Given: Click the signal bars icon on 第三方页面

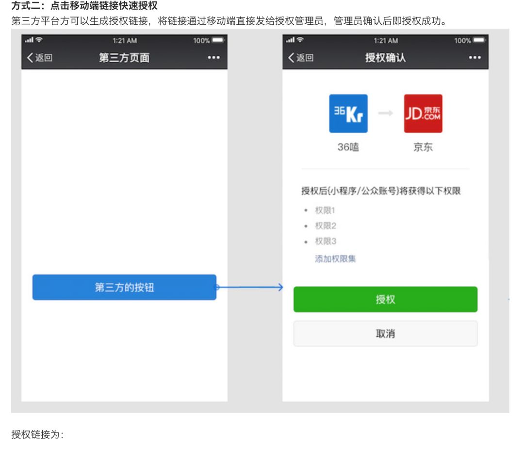Looking at the screenshot, I should (x=30, y=40).
